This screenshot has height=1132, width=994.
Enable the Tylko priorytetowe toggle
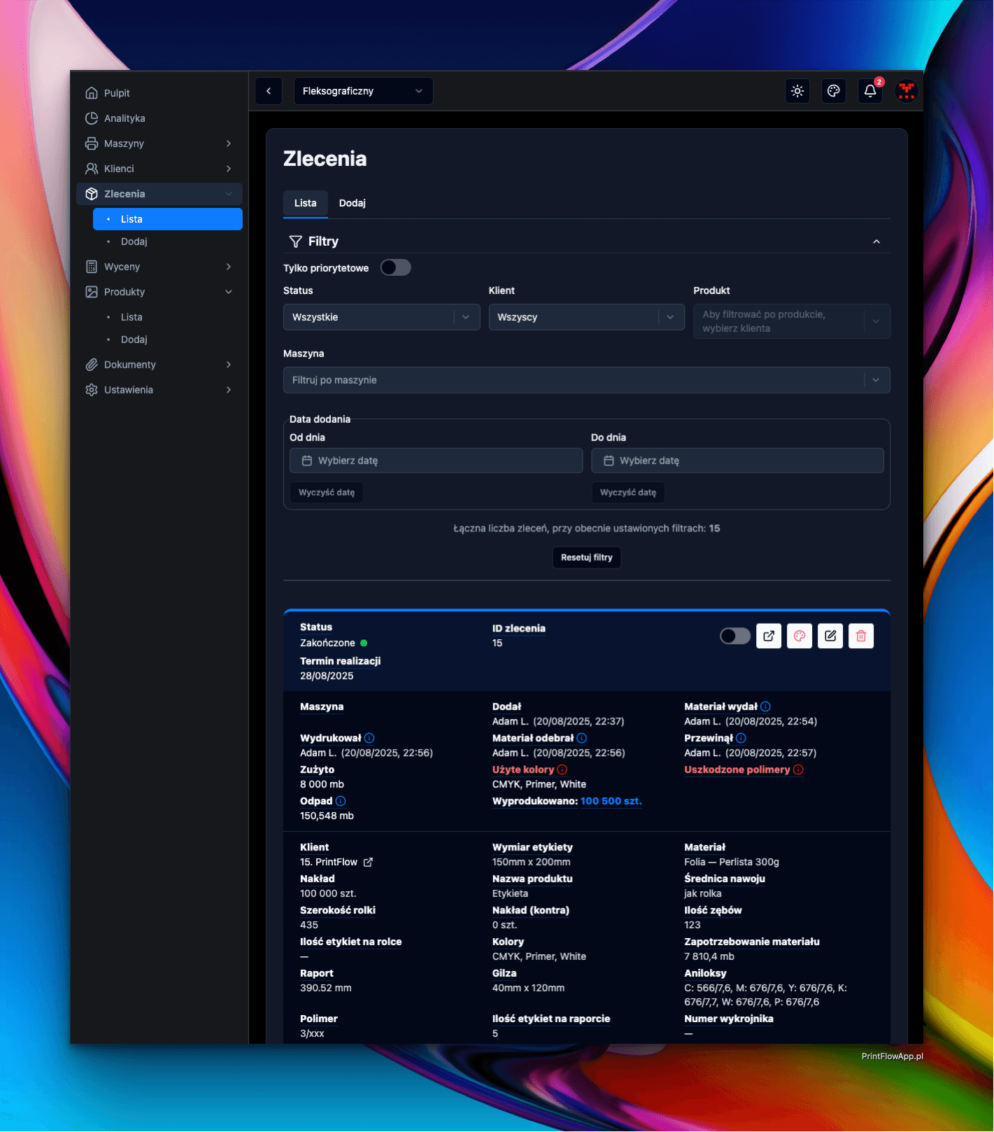click(x=395, y=267)
